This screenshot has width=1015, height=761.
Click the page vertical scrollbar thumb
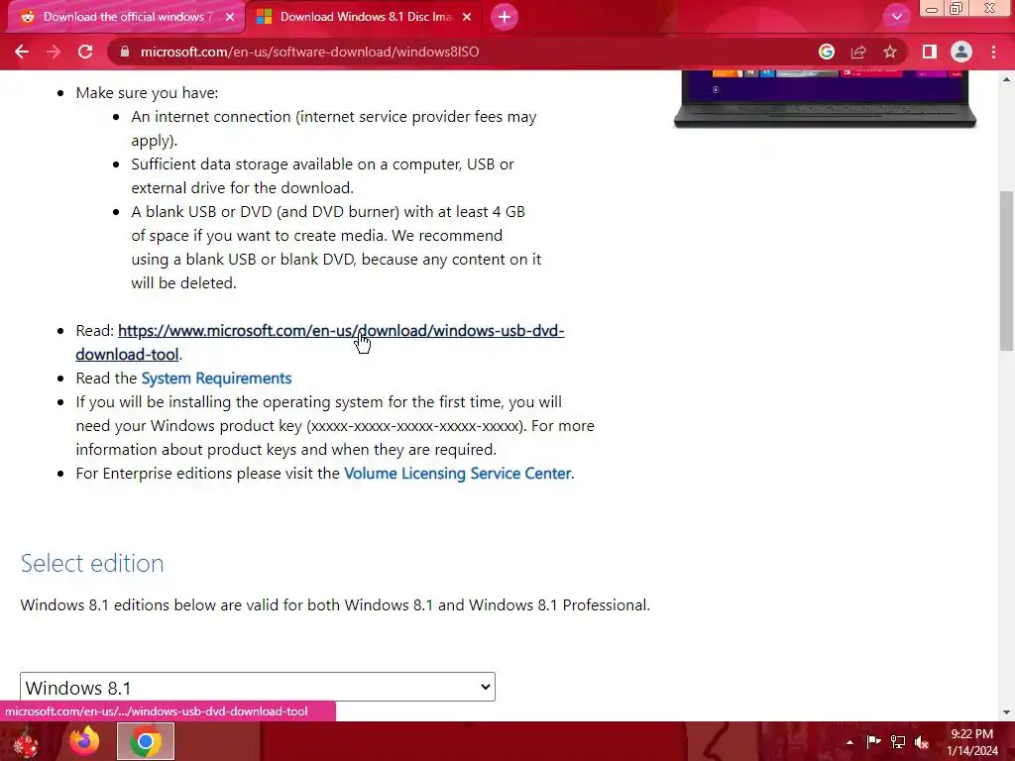tap(1006, 271)
